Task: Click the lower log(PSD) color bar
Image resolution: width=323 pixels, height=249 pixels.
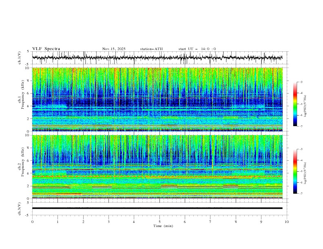Action: pos(295,171)
